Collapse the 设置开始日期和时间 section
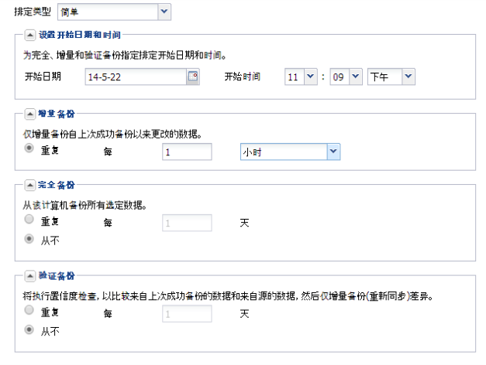The width and height of the screenshot is (486, 365). tap(29, 35)
